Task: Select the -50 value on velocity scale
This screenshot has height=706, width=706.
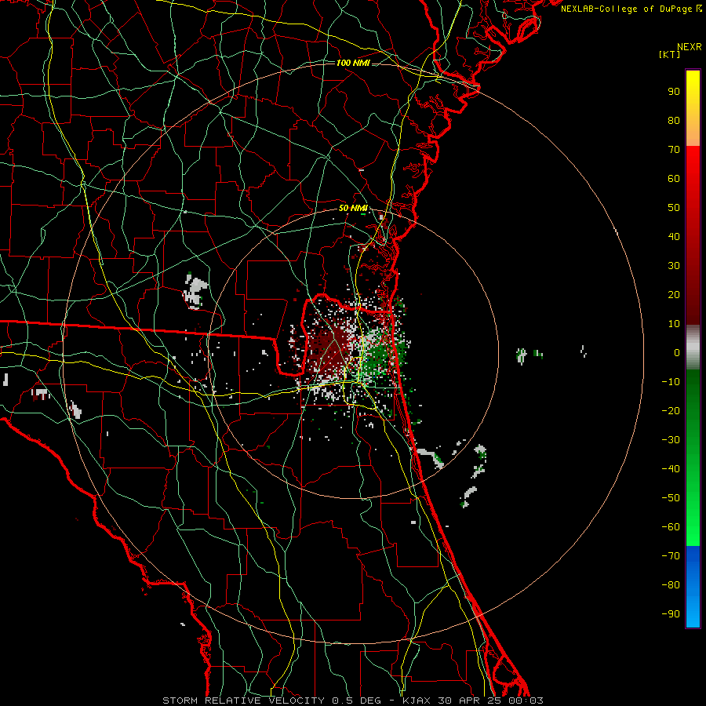Action: 671,498
